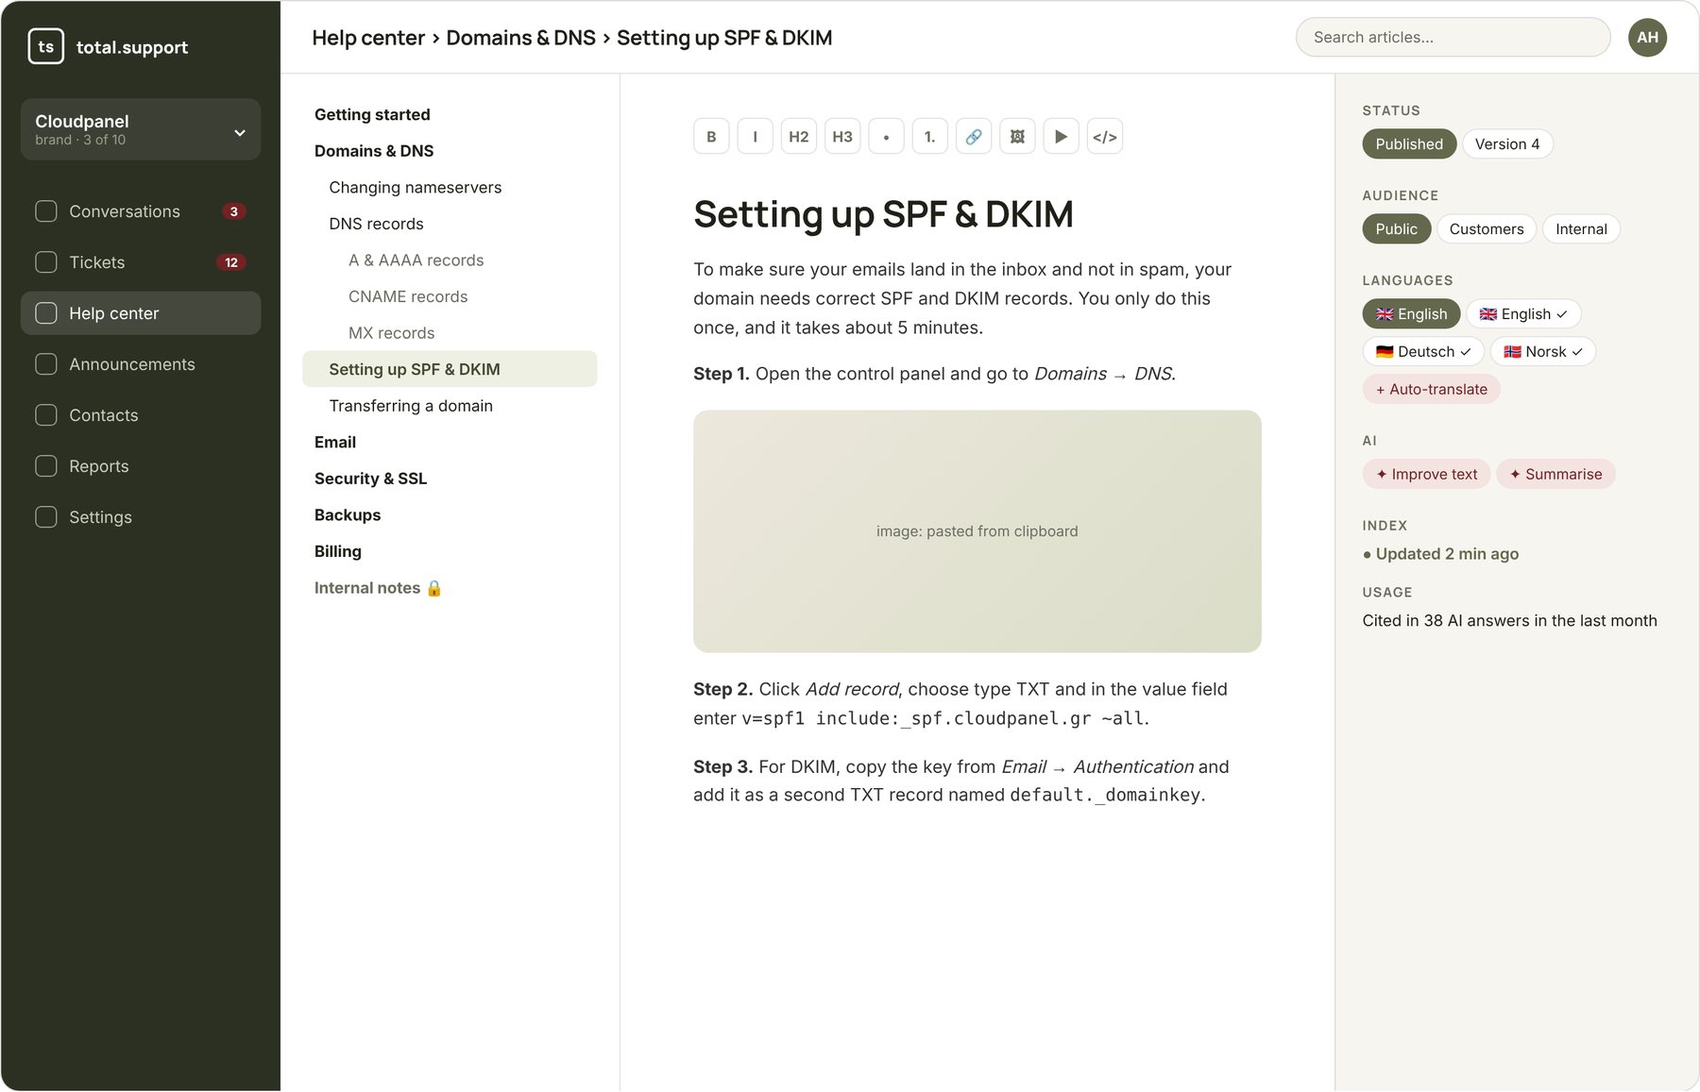The image size is (1700, 1092).
Task: Toggle the Published status pill
Action: pos(1409,144)
